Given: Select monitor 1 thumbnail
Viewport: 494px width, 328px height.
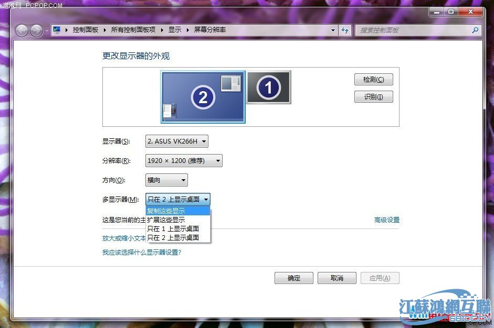Looking at the screenshot, I should coord(268,87).
